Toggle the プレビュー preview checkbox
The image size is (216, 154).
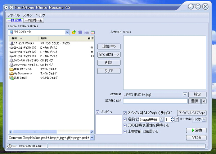(x=98, y=112)
